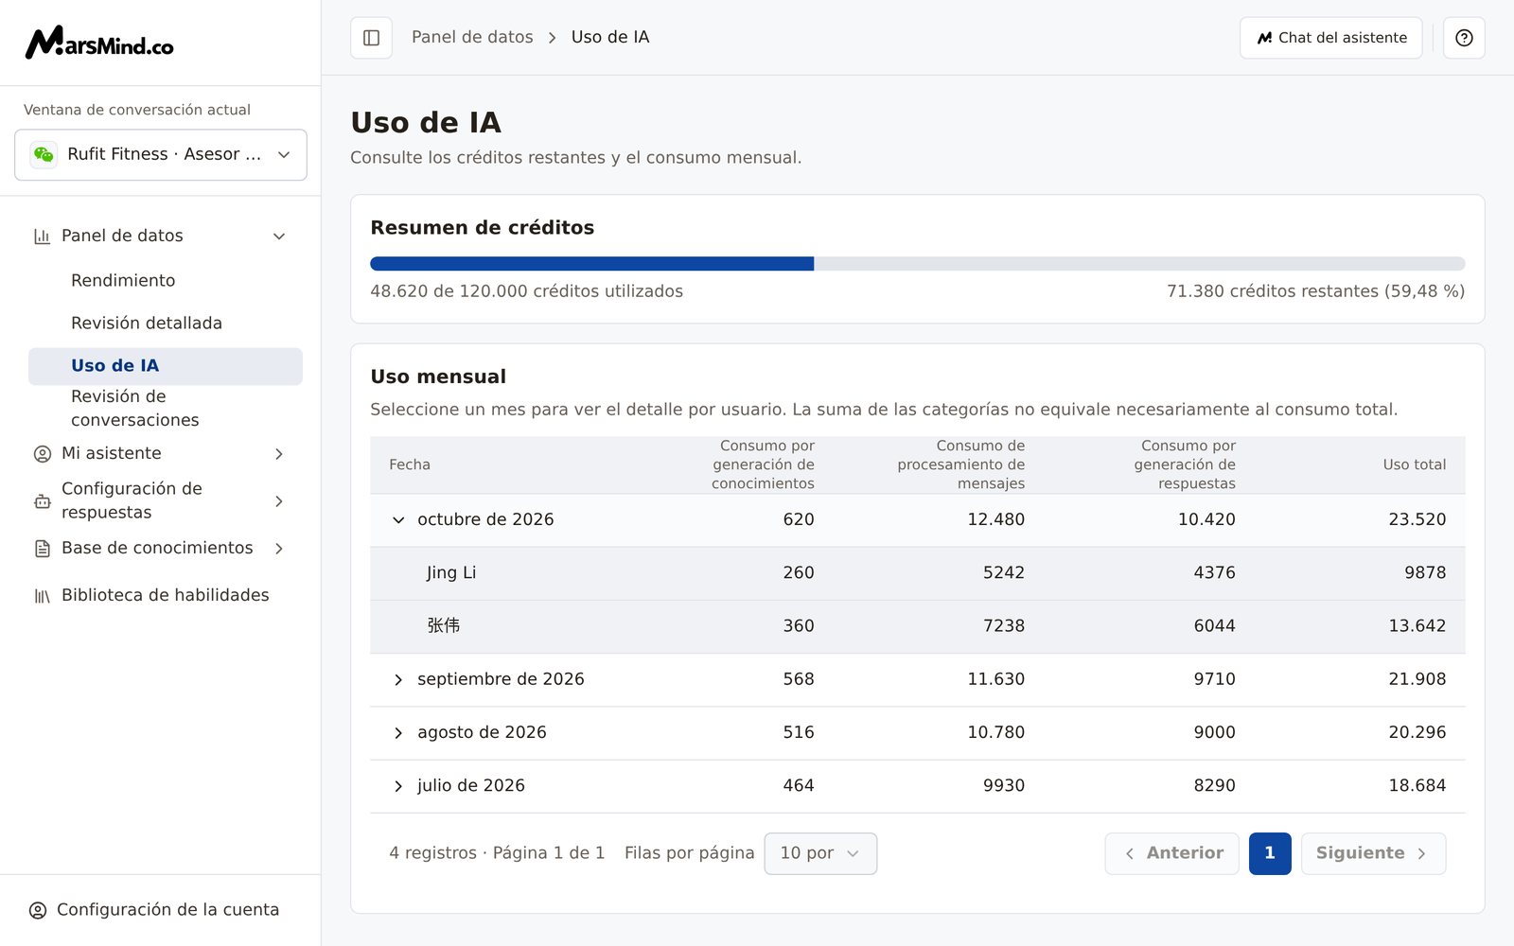Click the WeChat icon in conversation selector
Image resolution: width=1514 pixels, height=946 pixels.
(44, 154)
